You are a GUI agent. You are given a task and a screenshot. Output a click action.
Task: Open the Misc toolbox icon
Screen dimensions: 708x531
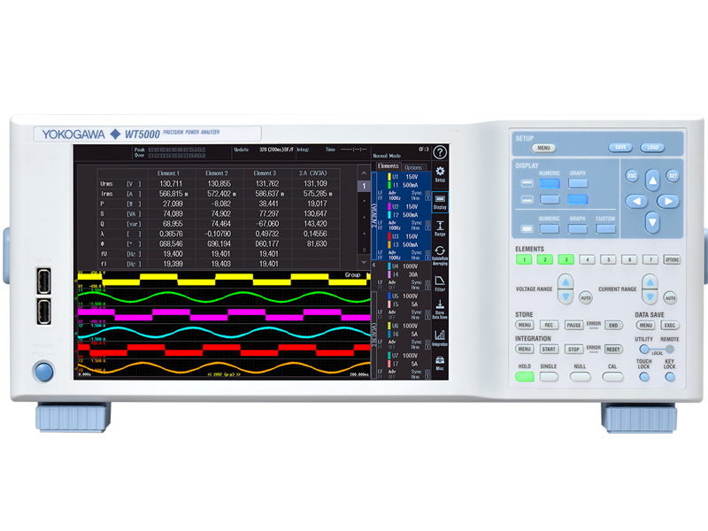coord(440,364)
